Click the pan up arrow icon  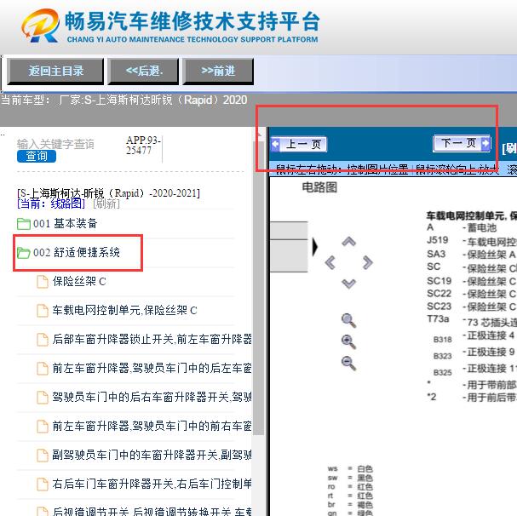click(x=349, y=242)
